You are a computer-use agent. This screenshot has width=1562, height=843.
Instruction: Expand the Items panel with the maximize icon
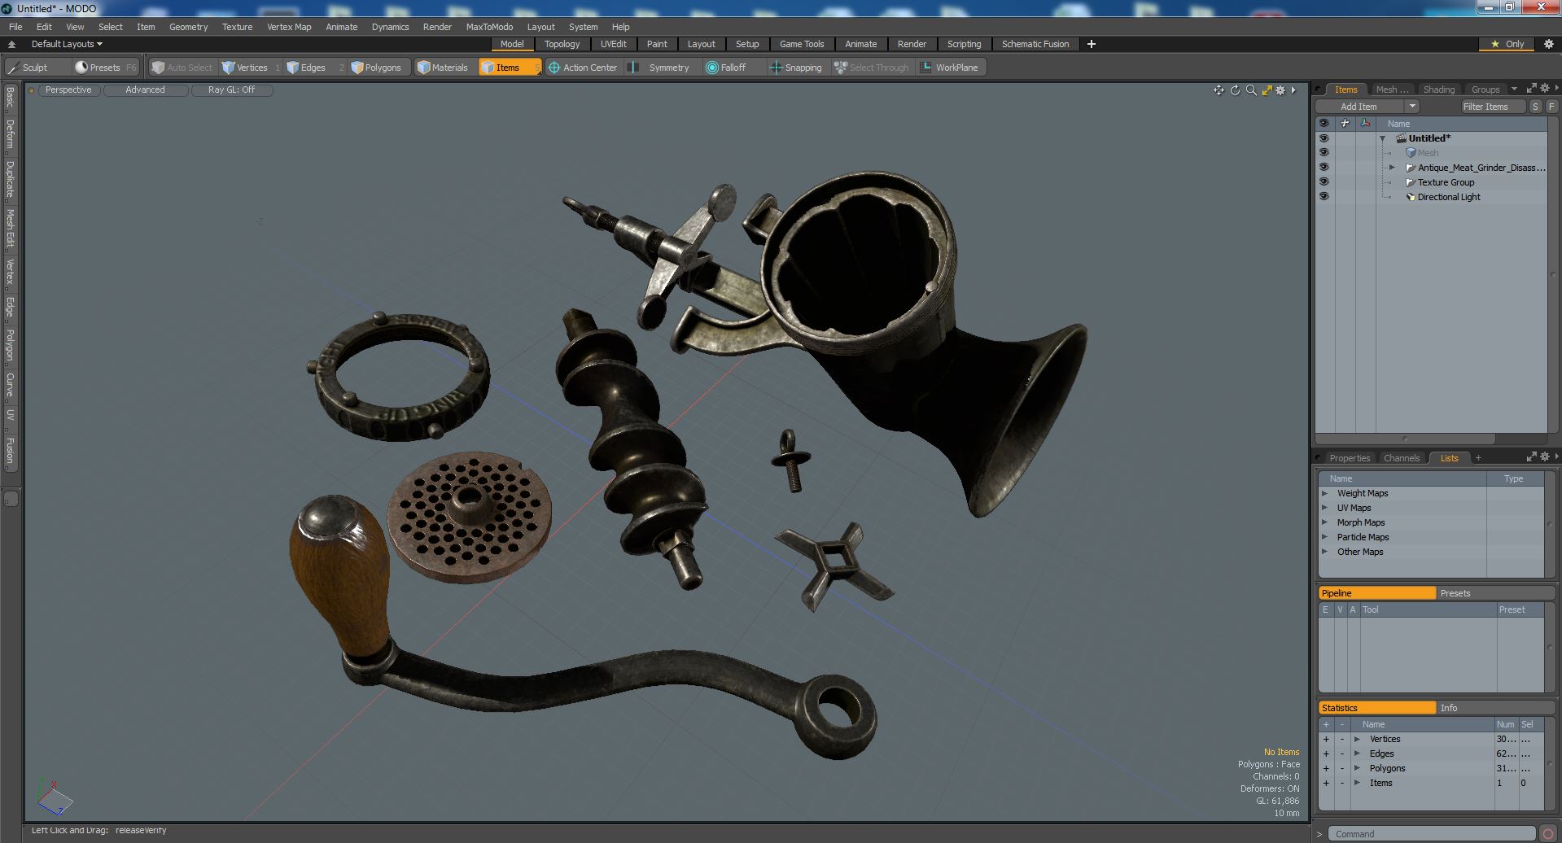[1531, 89]
